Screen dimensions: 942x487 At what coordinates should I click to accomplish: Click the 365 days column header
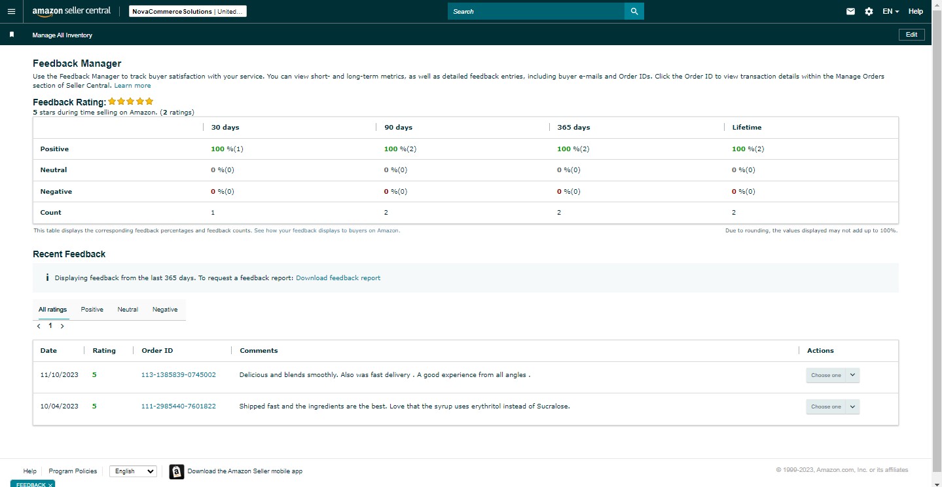click(x=573, y=128)
